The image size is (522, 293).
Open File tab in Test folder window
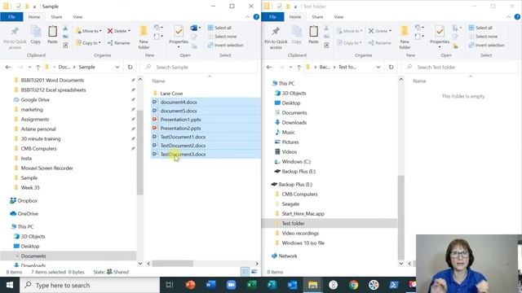pos(272,17)
